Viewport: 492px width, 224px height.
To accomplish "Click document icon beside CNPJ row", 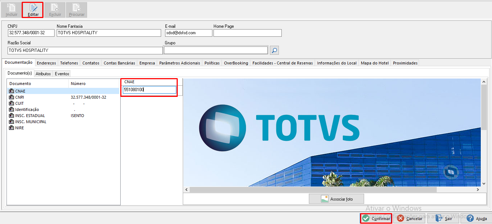I will (x=11, y=97).
